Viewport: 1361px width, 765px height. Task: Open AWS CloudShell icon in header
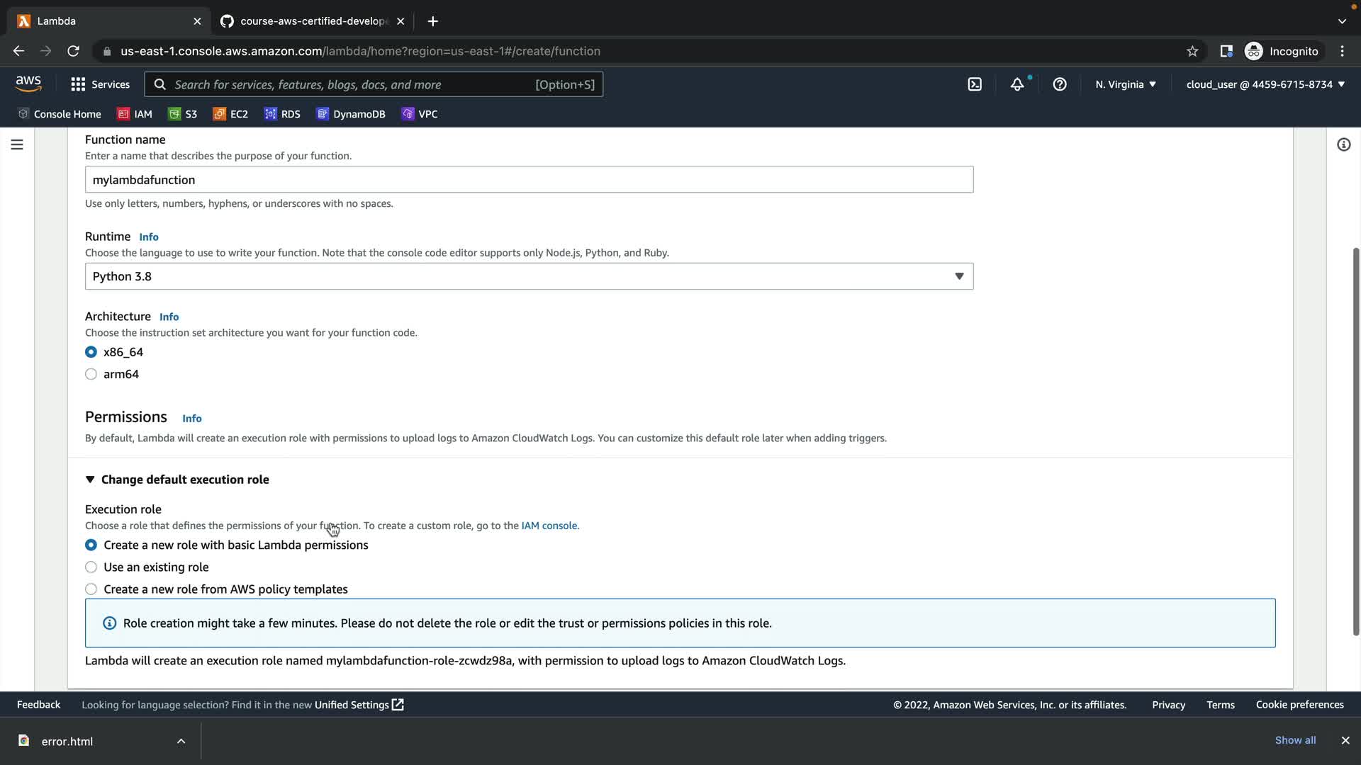pyautogui.click(x=975, y=84)
